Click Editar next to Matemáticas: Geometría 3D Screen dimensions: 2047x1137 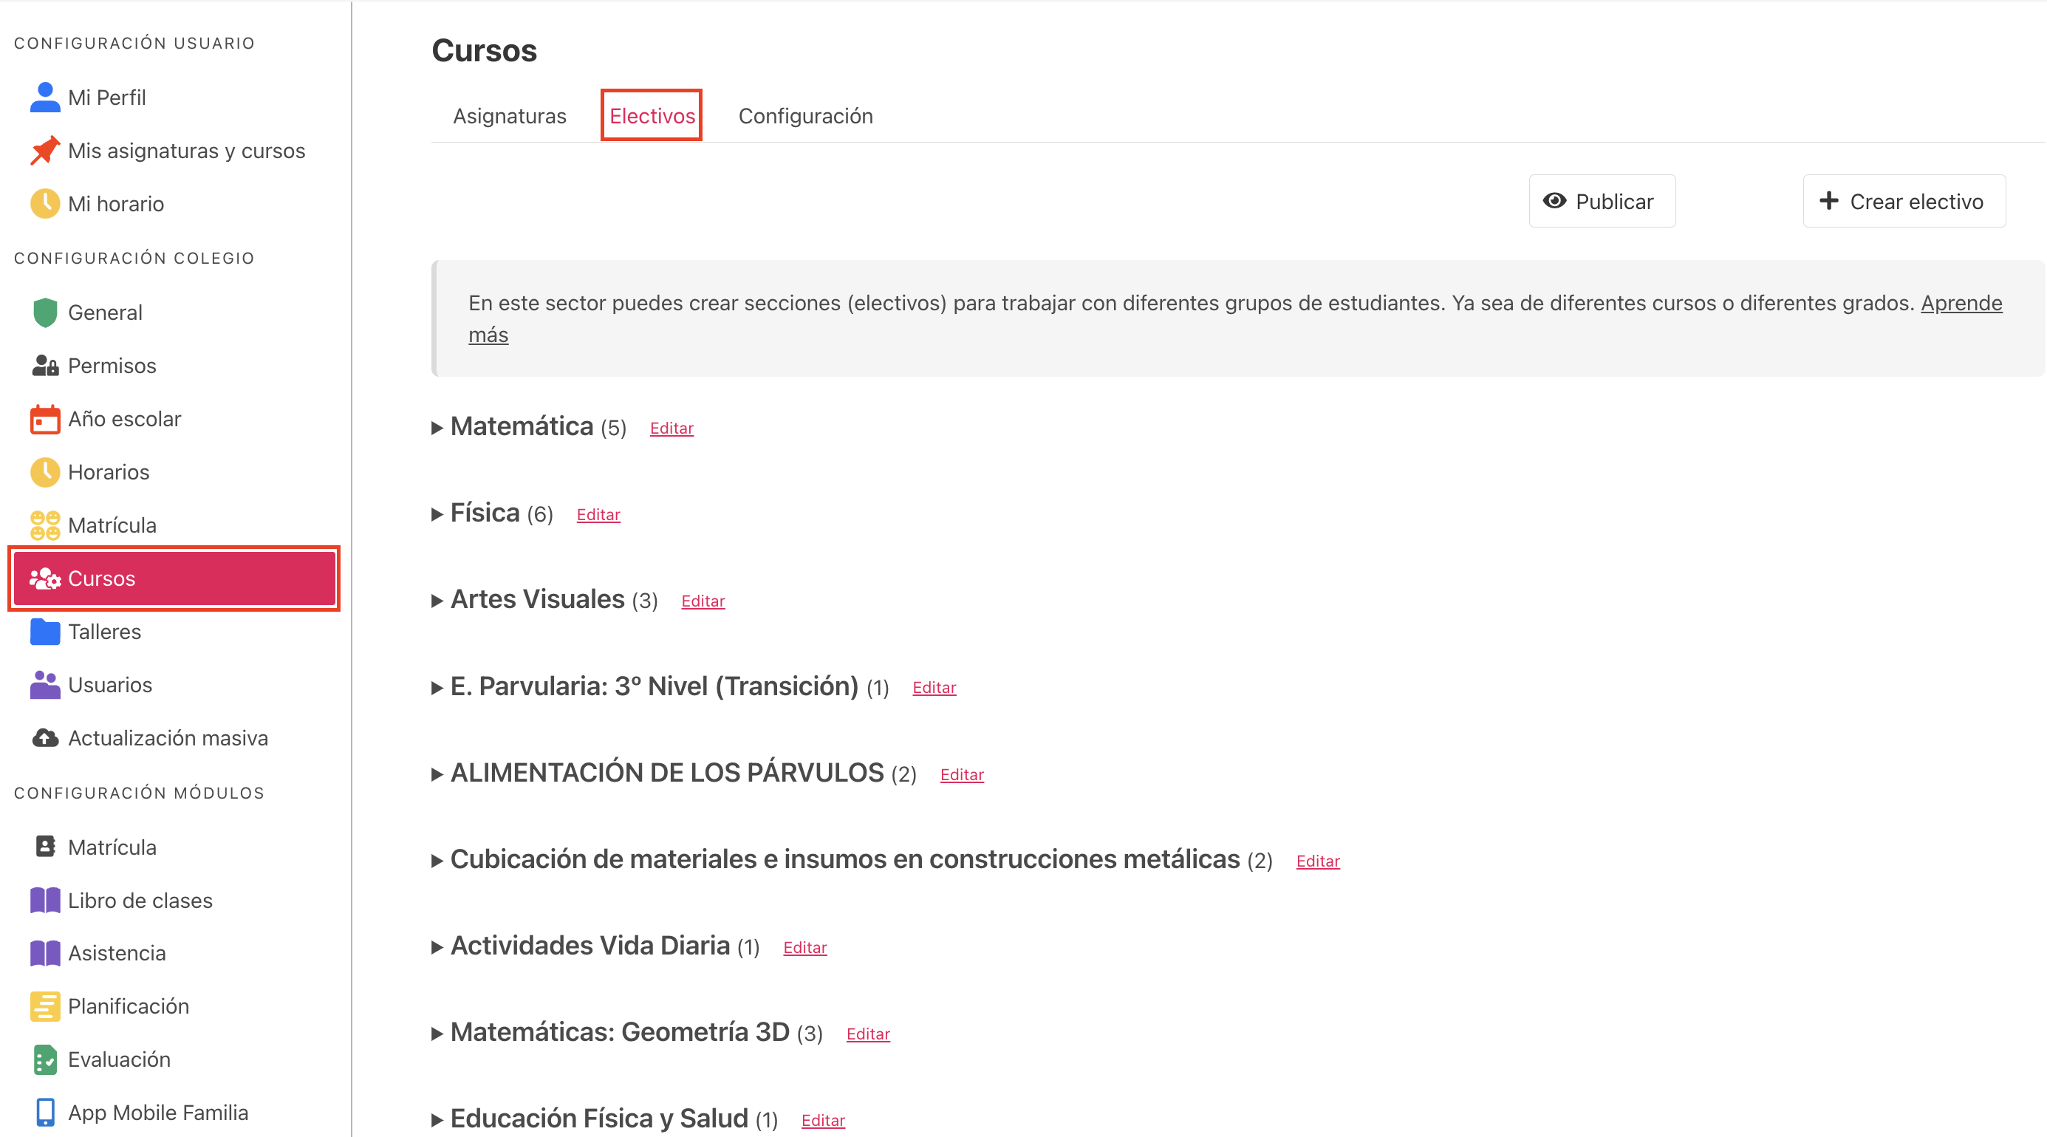(x=868, y=1034)
